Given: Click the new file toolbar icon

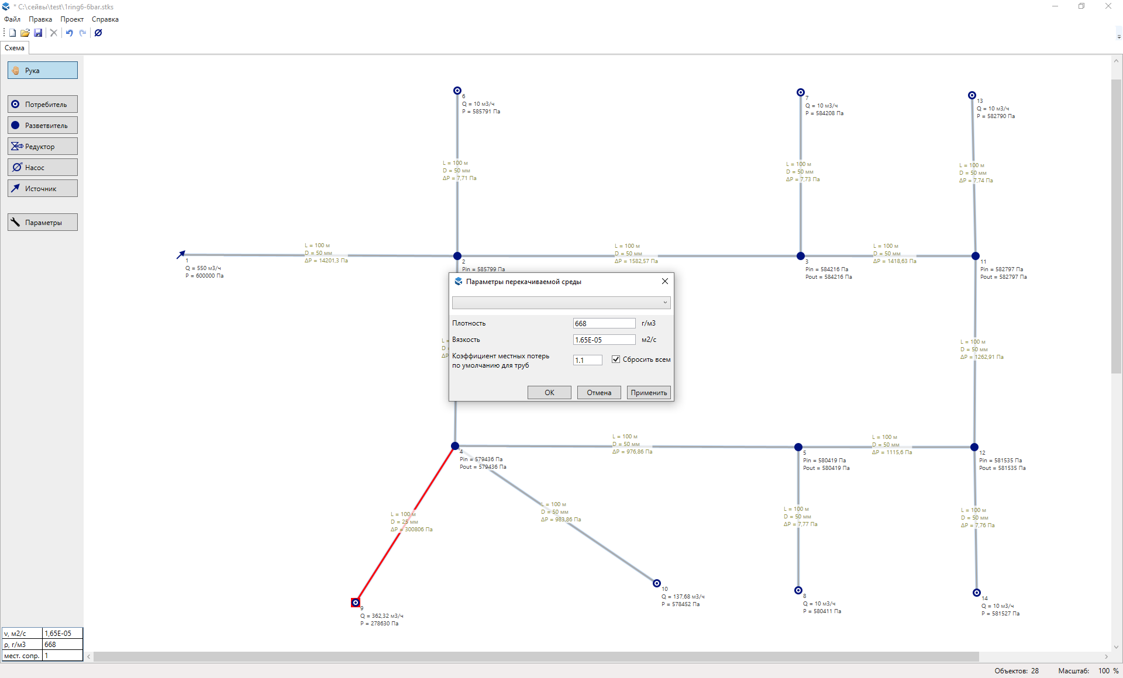Looking at the screenshot, I should coord(12,33).
